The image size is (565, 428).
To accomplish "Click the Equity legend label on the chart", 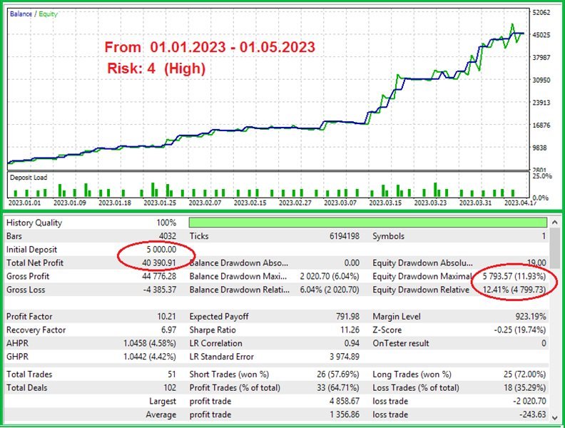I will click(x=49, y=14).
